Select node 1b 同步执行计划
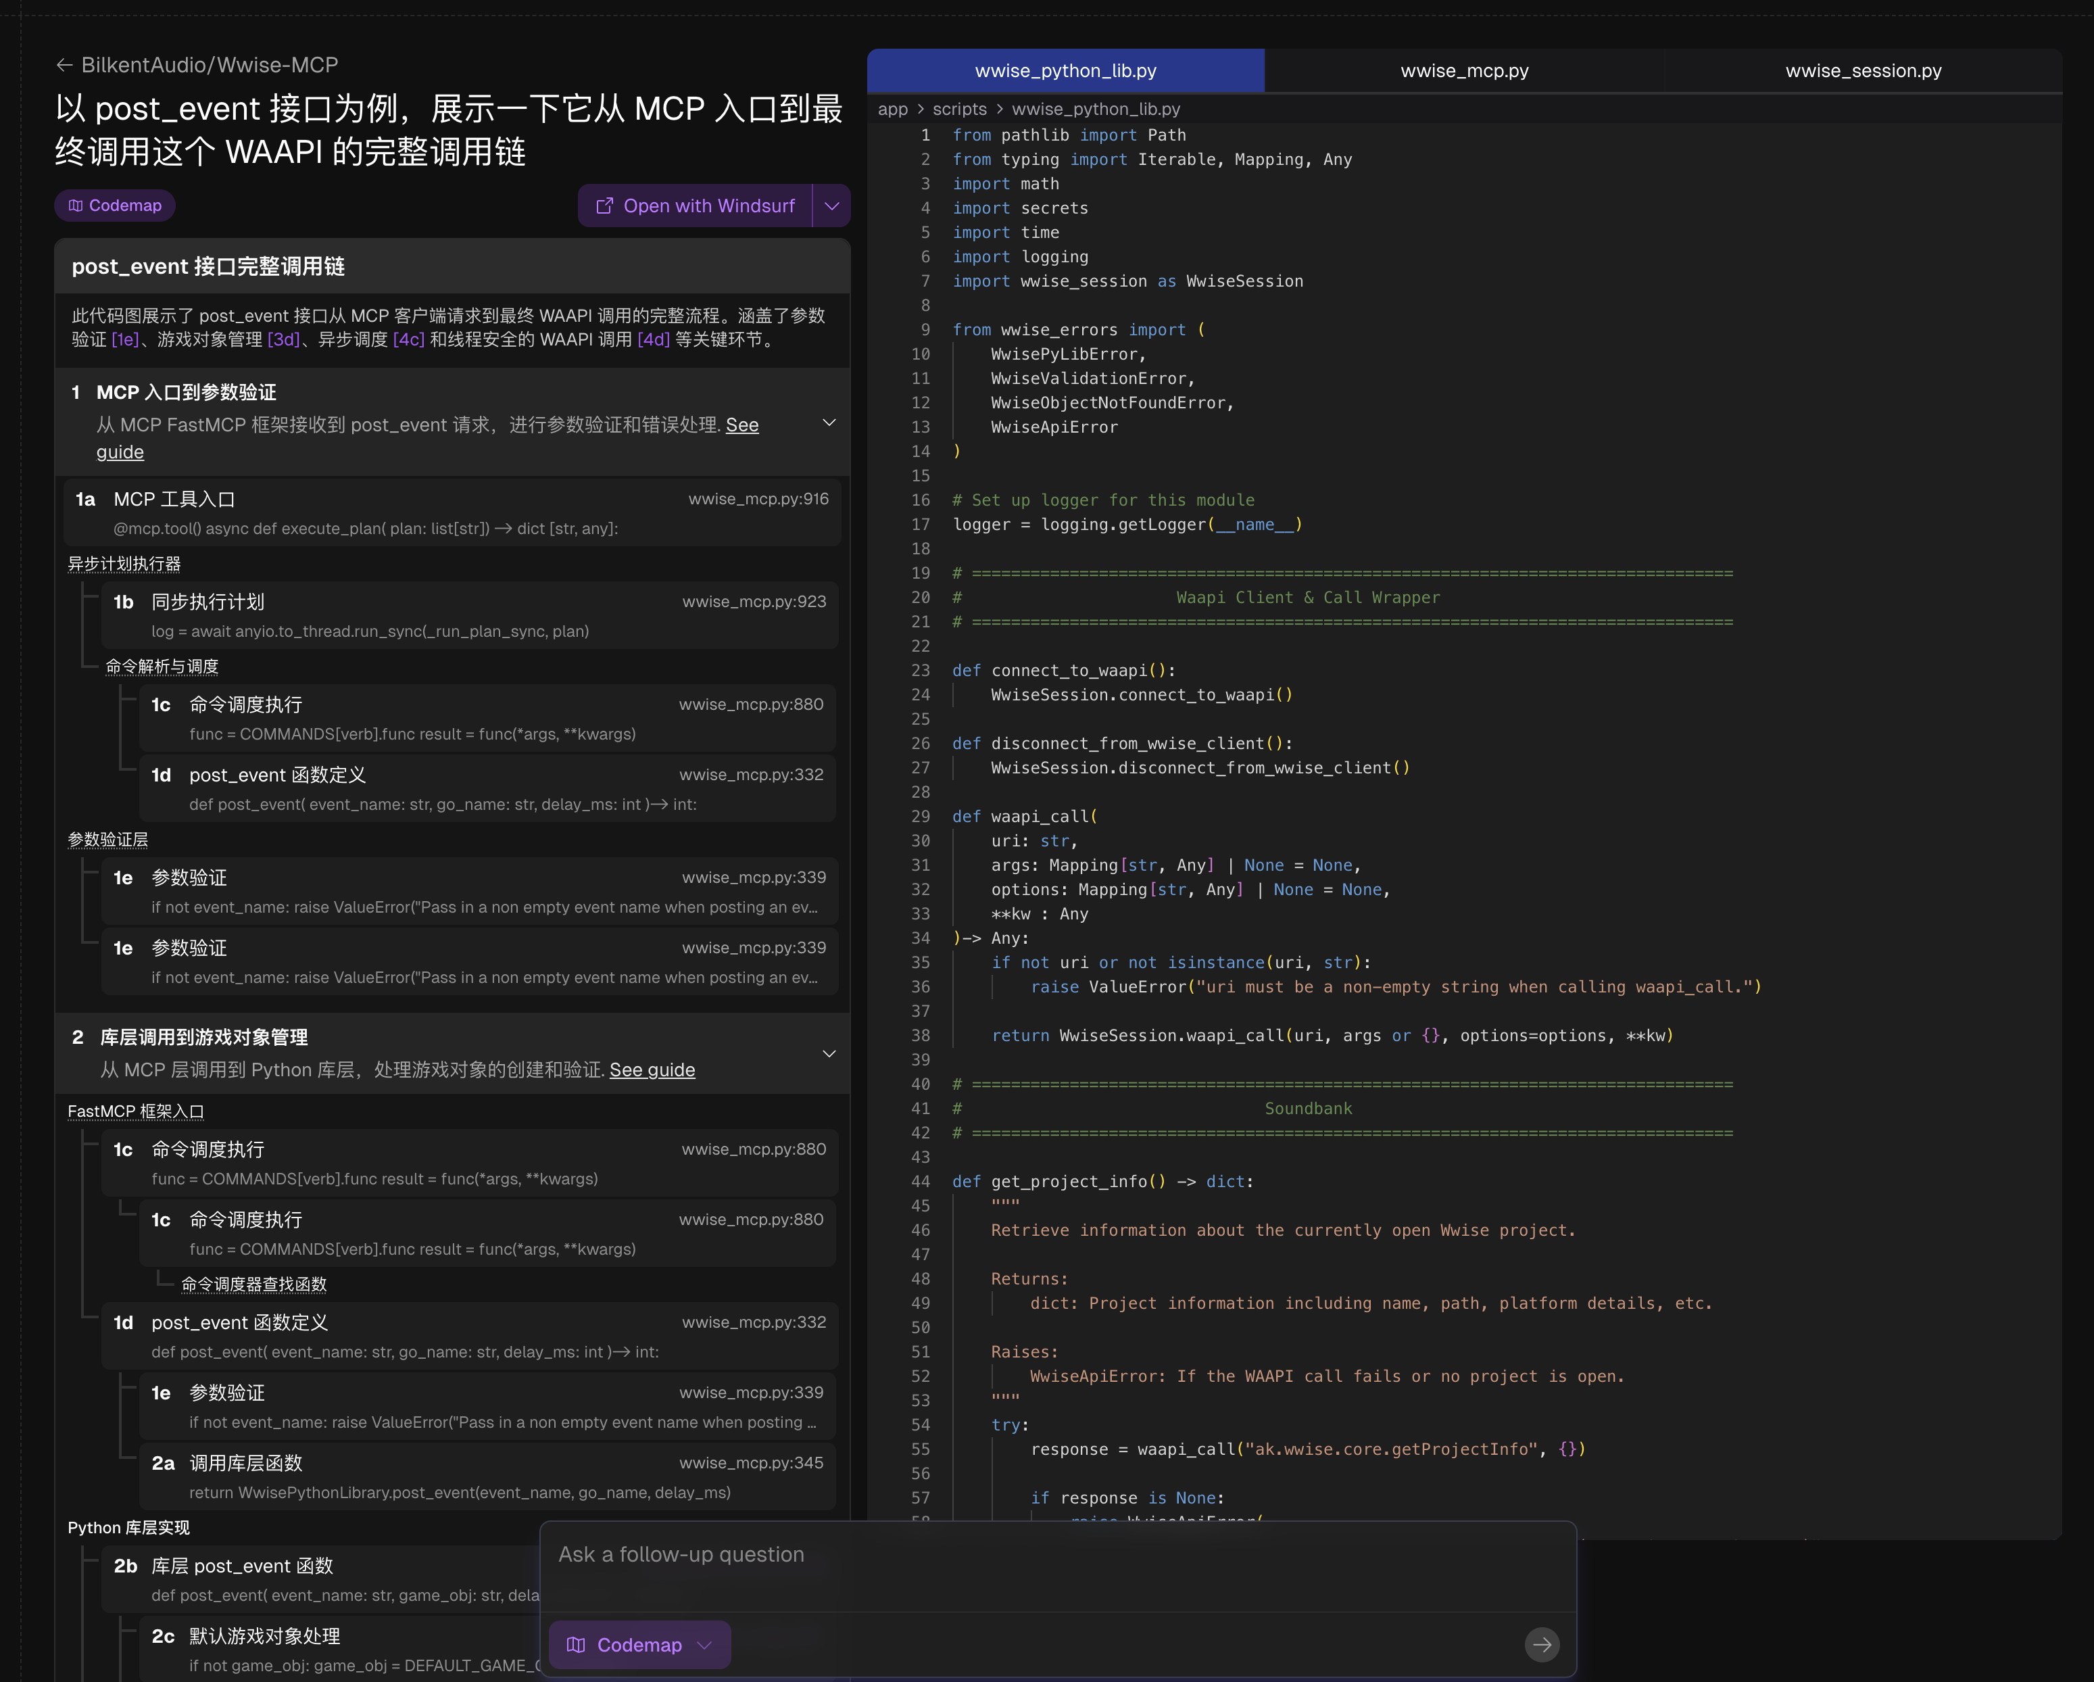 point(470,616)
